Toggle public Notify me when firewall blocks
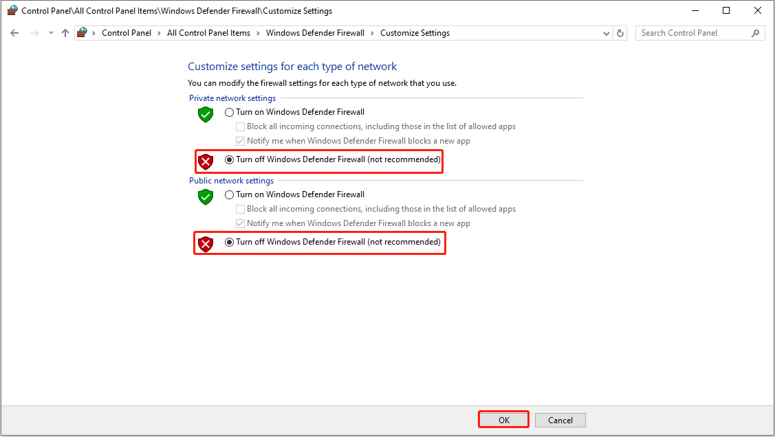The image size is (775, 437). click(353, 223)
